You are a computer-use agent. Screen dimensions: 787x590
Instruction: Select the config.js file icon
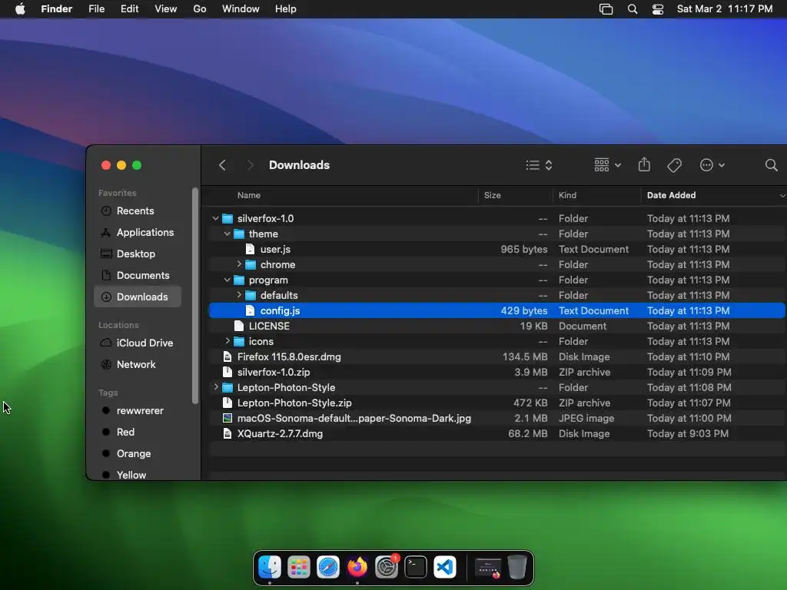(x=250, y=310)
